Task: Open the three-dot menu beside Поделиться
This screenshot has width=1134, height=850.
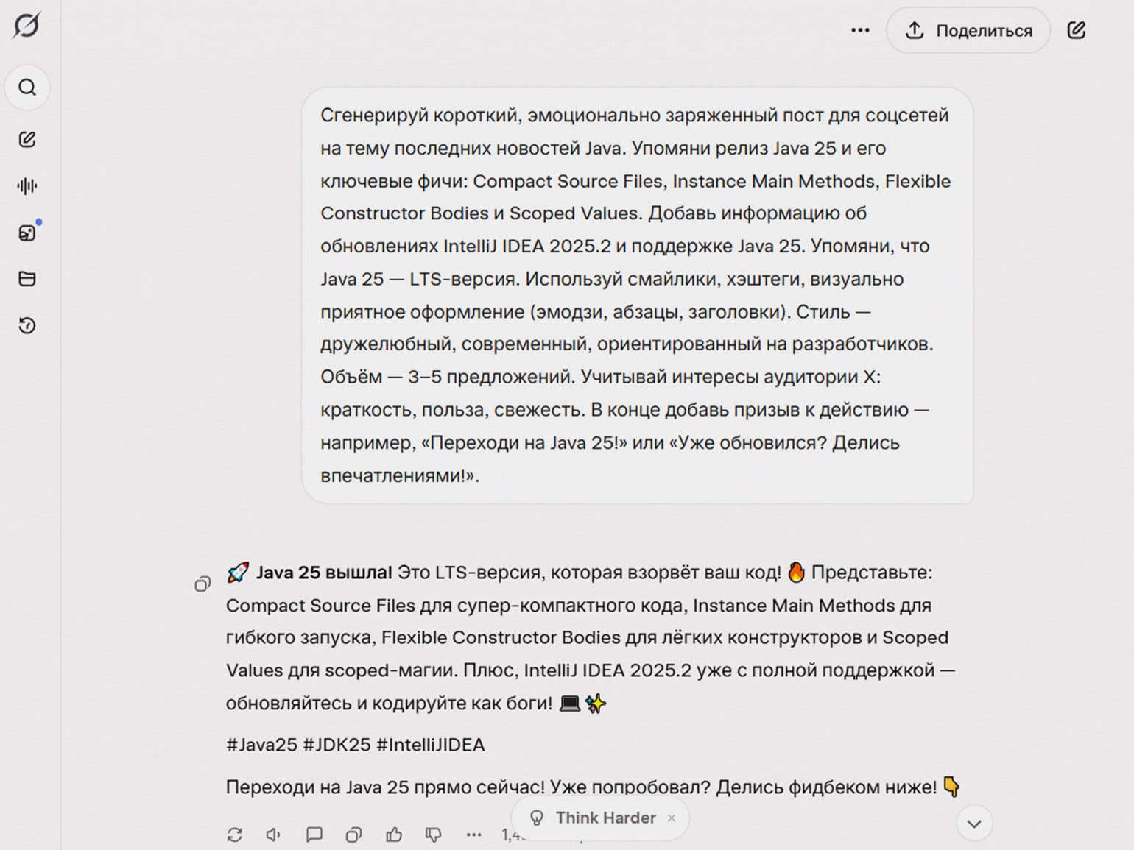Action: point(860,30)
